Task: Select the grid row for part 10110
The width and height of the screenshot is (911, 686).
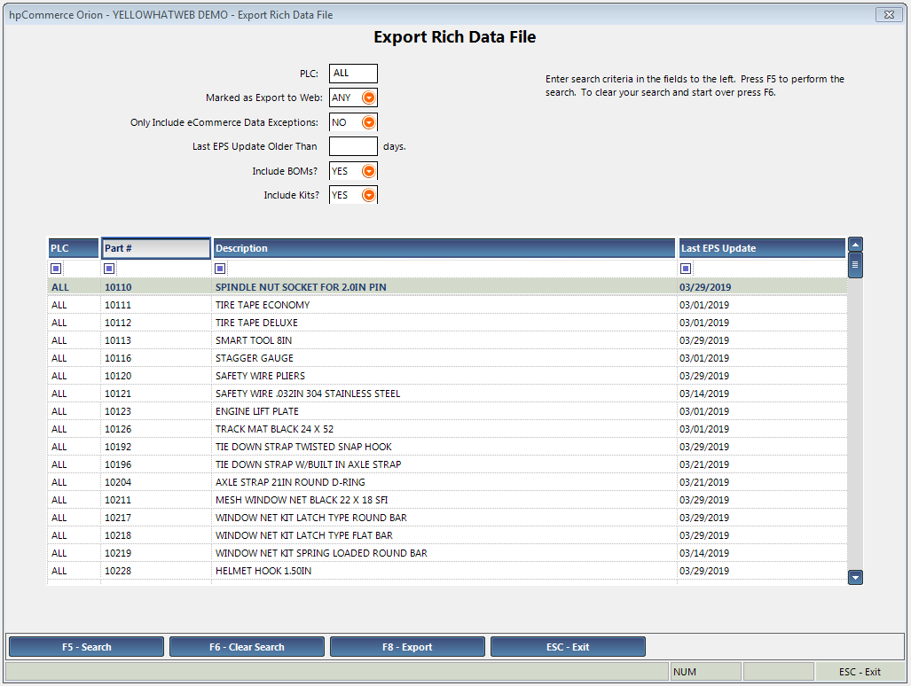Action: click(x=355, y=286)
